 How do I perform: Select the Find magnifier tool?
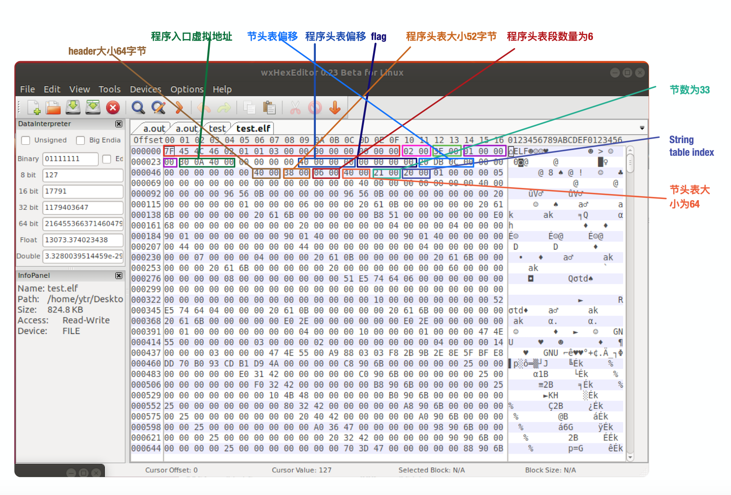click(x=139, y=107)
